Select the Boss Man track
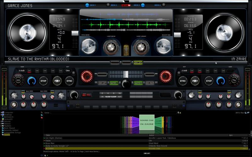 (x=146, y=143)
